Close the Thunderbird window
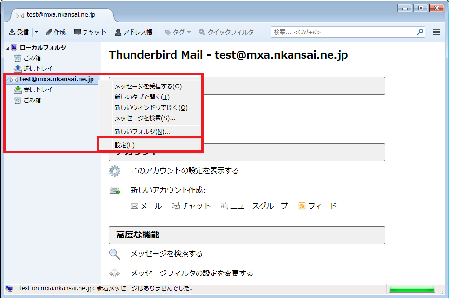This screenshot has width=449, height=298. click(436, 8)
